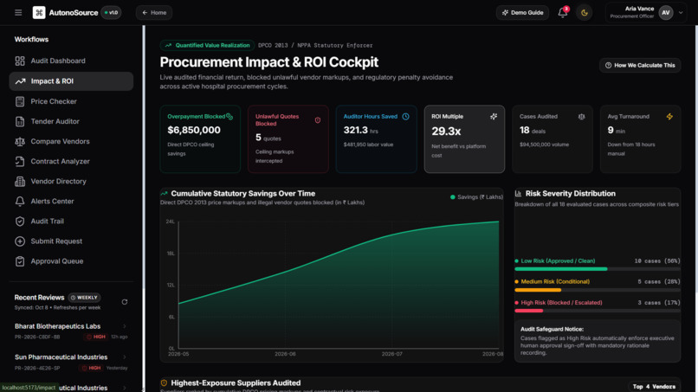
Task: Click the Unlawful Quotes Blocked shield icon
Action: pos(318,120)
